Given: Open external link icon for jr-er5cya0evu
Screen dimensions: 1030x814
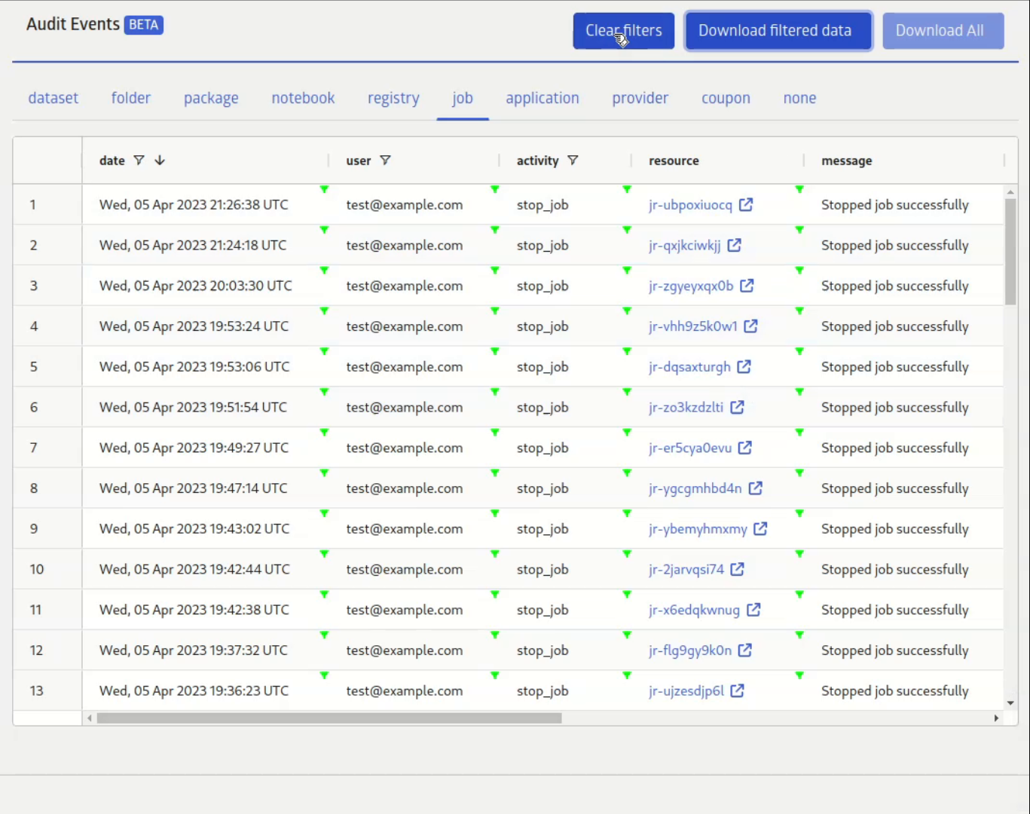Looking at the screenshot, I should 745,448.
